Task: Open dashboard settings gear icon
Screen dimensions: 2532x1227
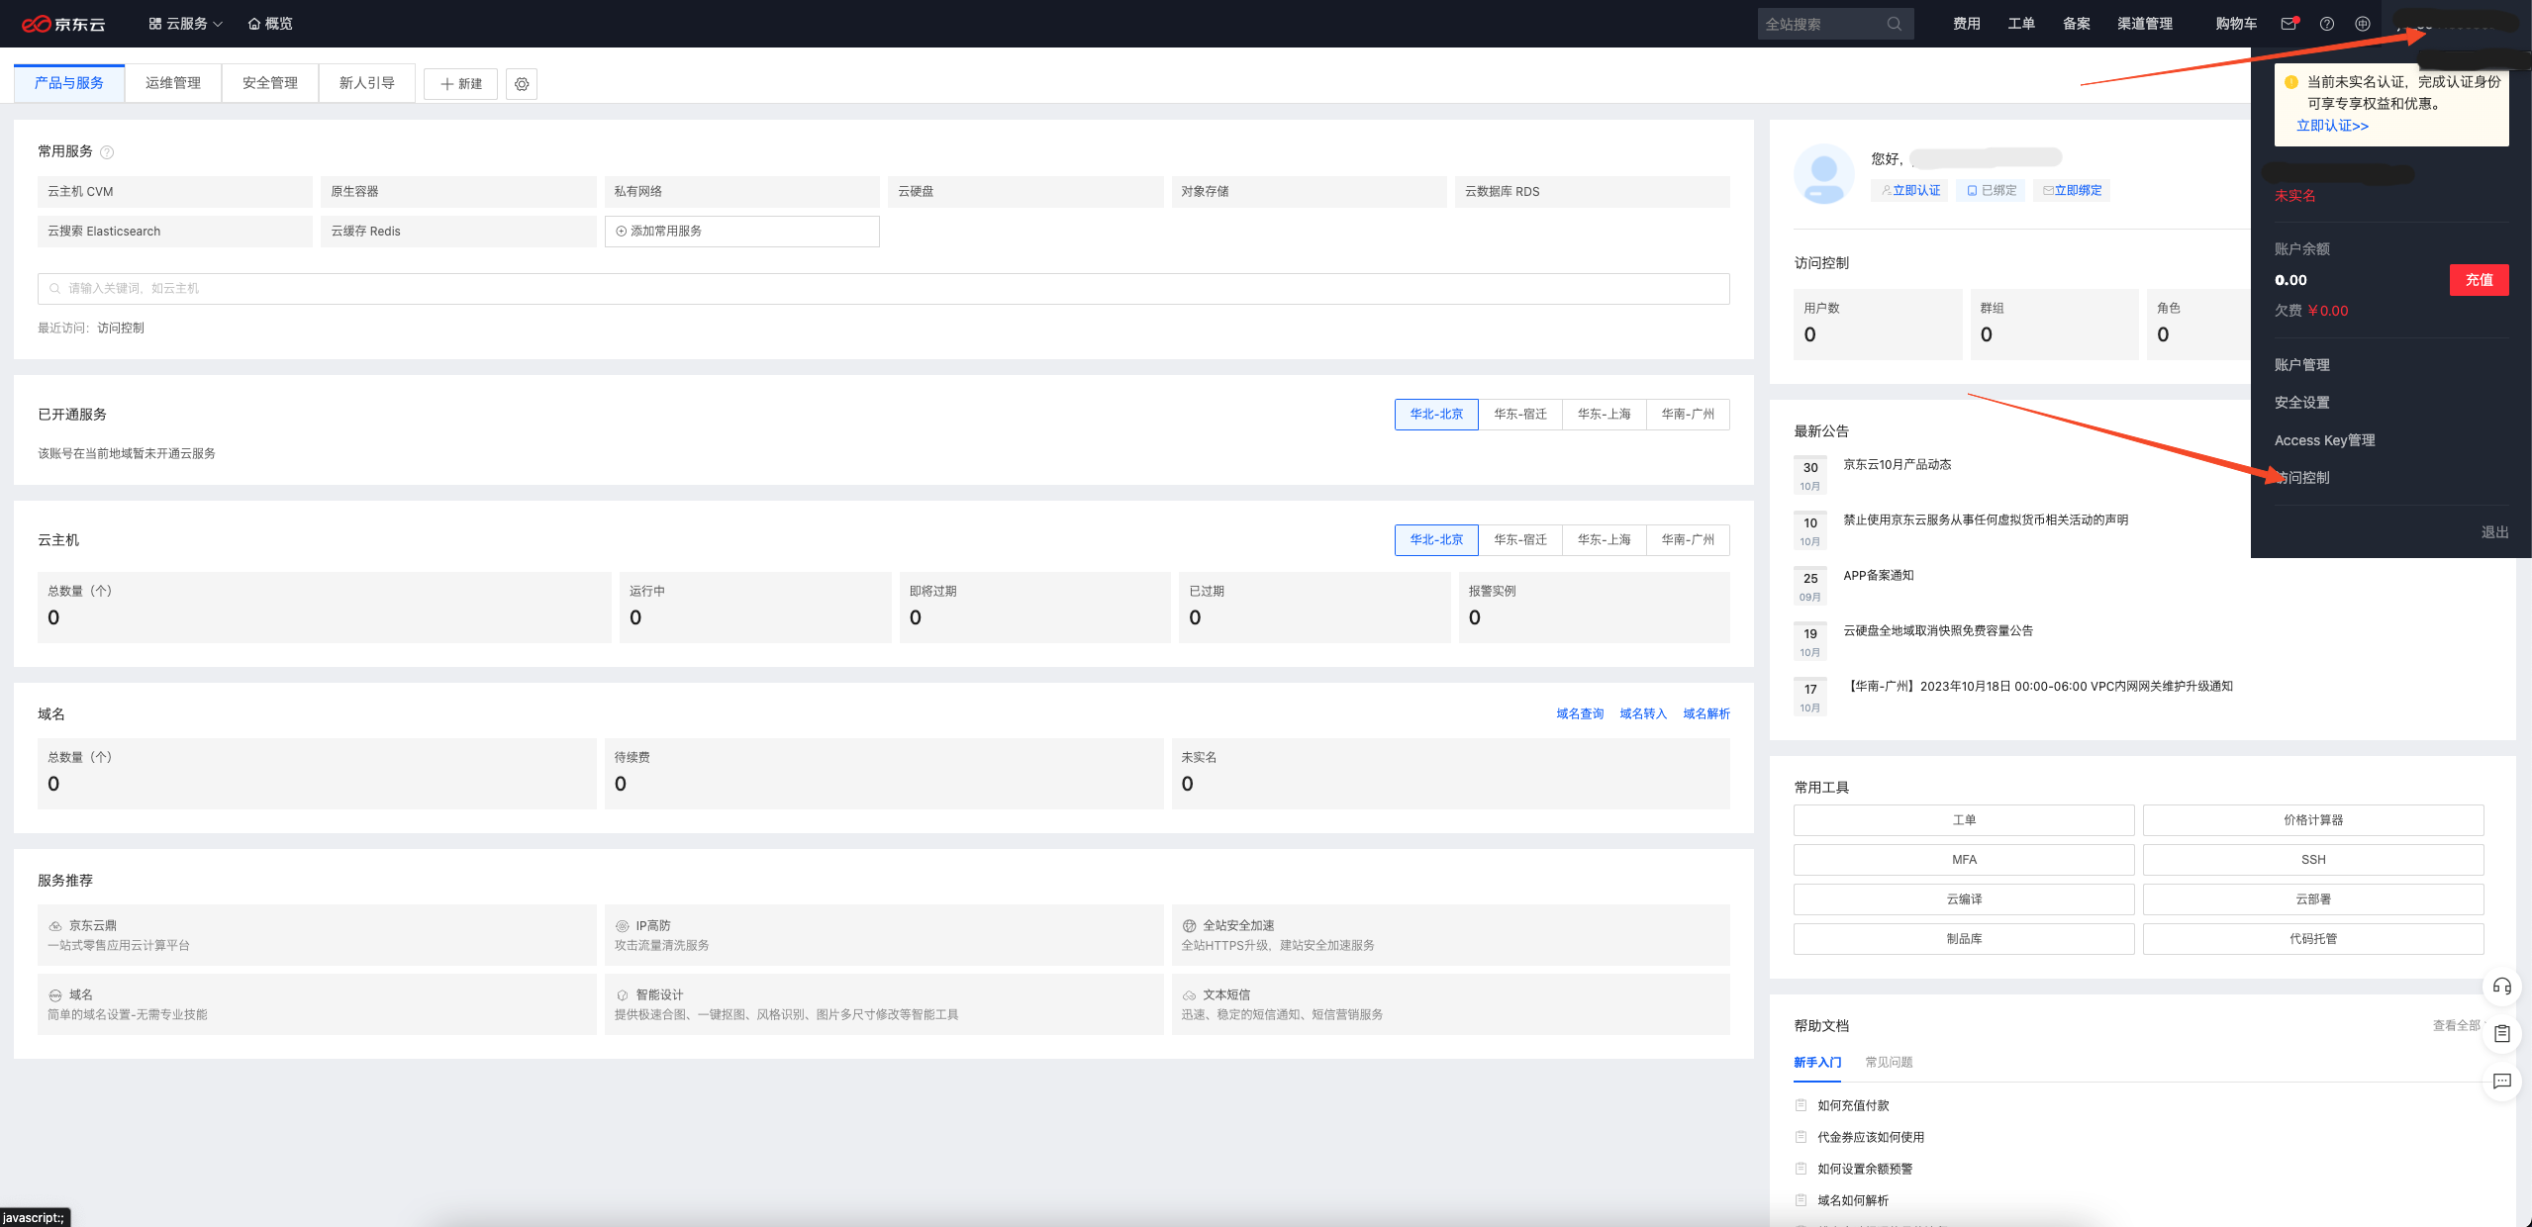Action: pos(522,84)
